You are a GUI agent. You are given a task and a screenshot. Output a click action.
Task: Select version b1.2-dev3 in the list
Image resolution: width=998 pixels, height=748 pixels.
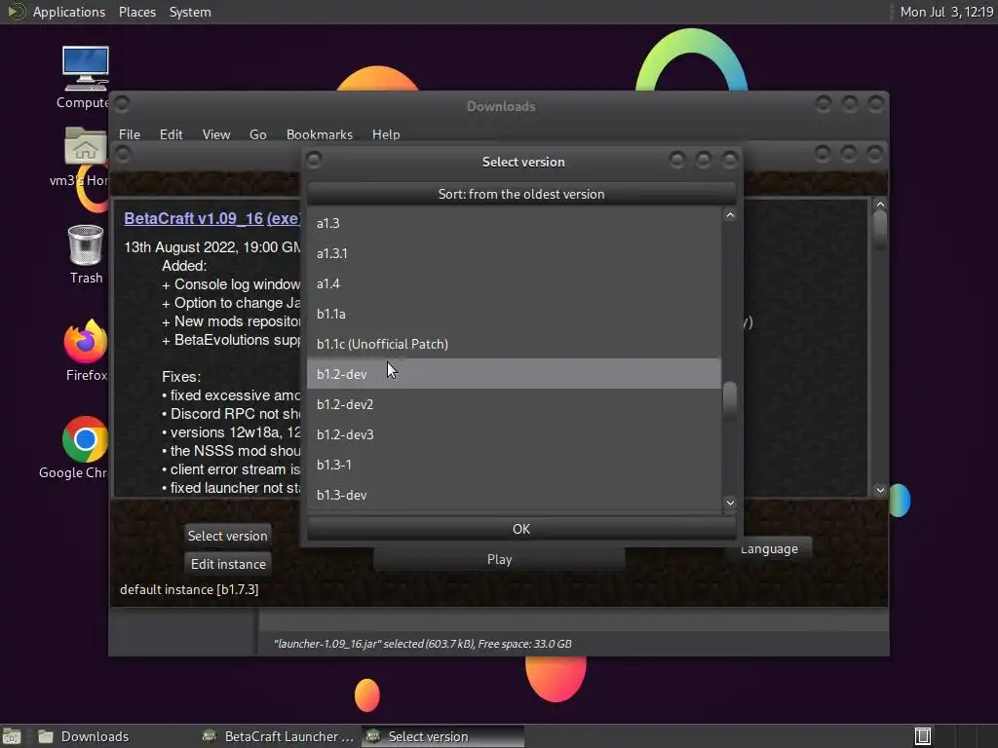(x=514, y=434)
